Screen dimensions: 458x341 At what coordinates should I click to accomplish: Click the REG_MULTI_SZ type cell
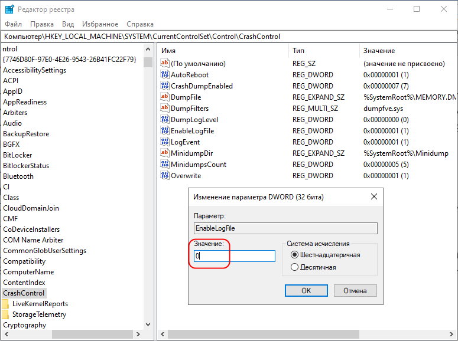tap(315, 108)
